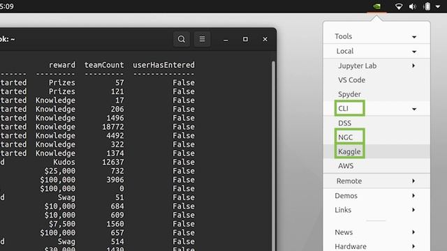447x251 pixels.
Task: Click the teamCount value 3906
Action: tap(115, 180)
